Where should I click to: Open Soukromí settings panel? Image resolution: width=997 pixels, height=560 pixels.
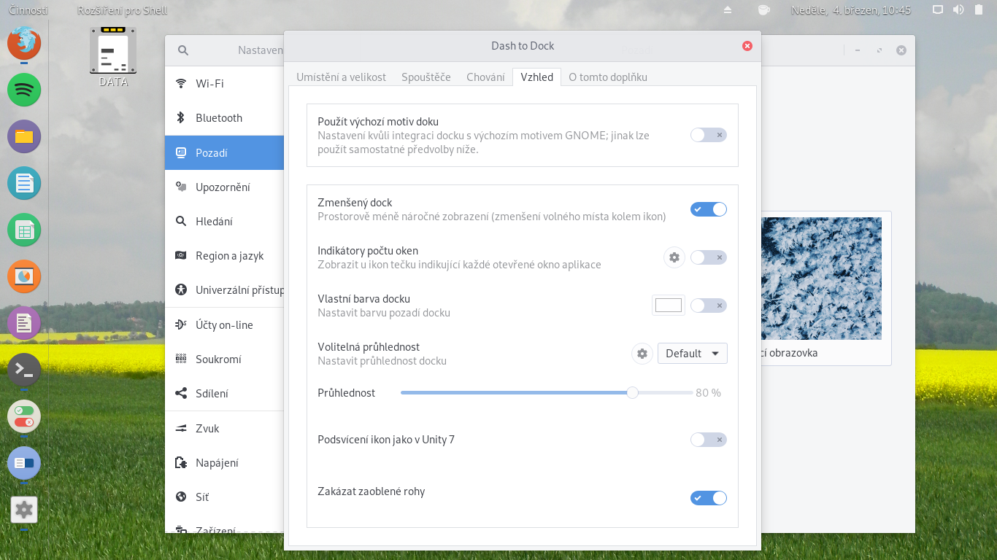tap(225, 359)
